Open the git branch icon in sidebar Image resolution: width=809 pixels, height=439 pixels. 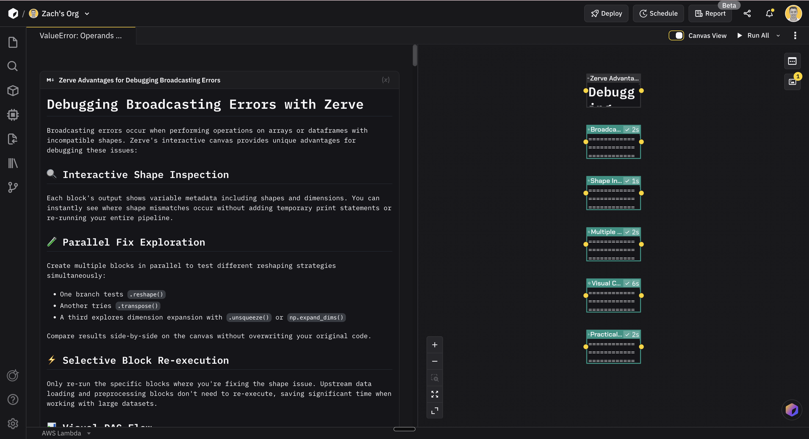point(13,187)
